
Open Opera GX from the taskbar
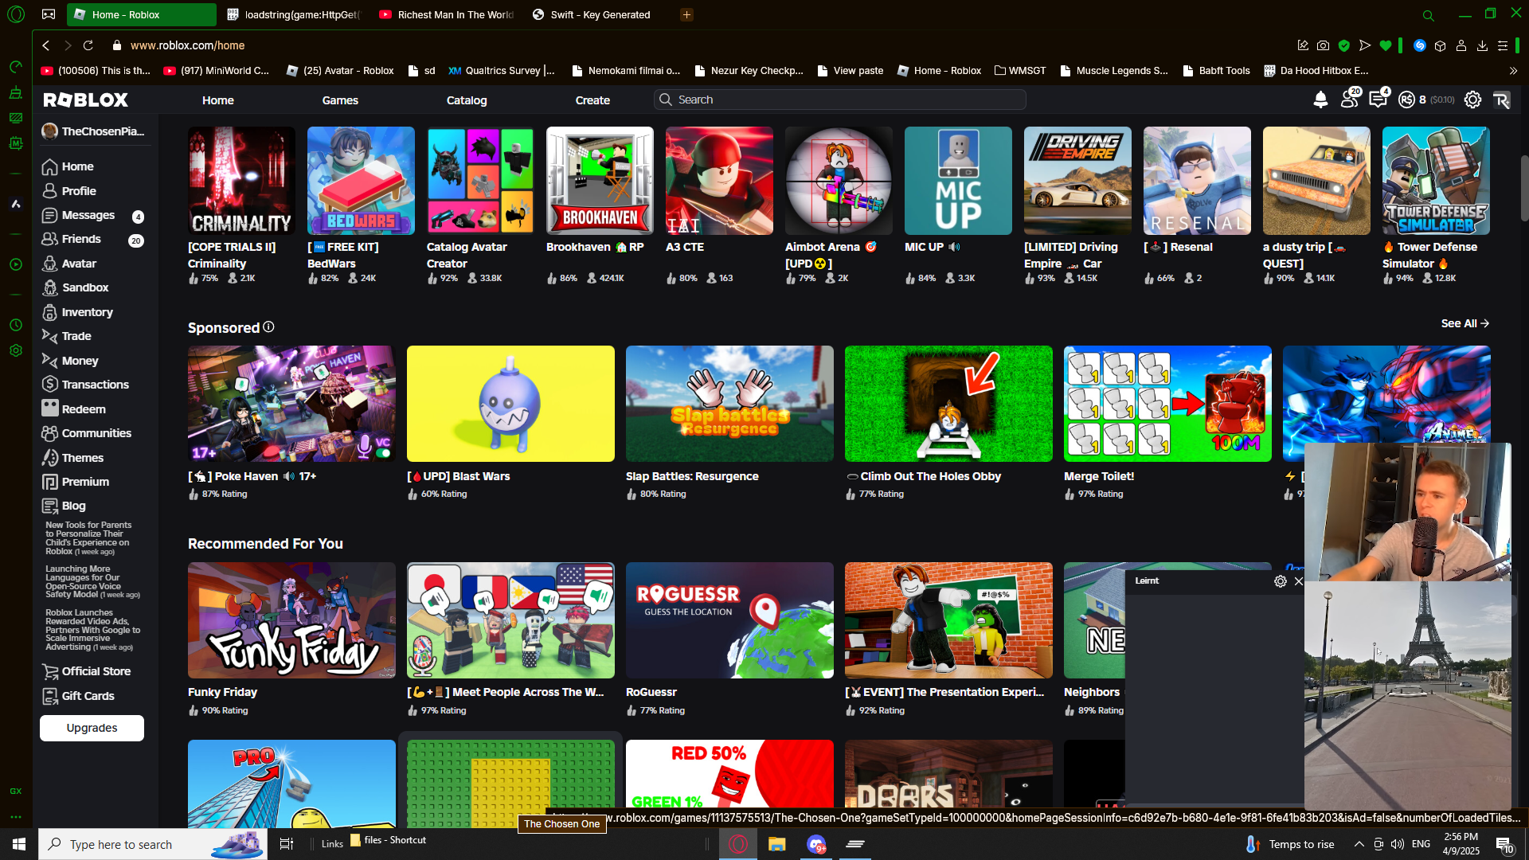[738, 844]
